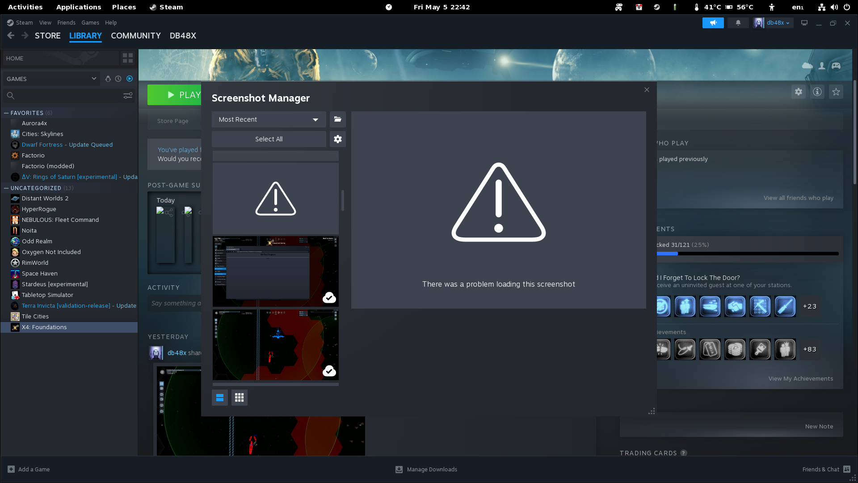
Task: Switch Screenshot Manager to grid view
Action: click(x=239, y=398)
